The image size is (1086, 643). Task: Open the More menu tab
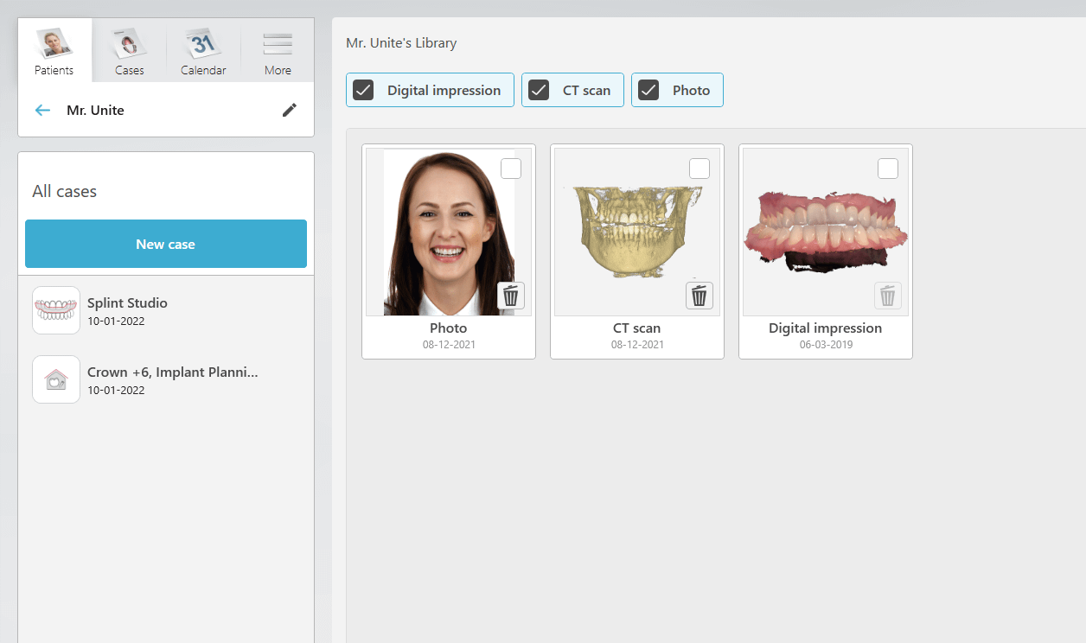coord(278,51)
